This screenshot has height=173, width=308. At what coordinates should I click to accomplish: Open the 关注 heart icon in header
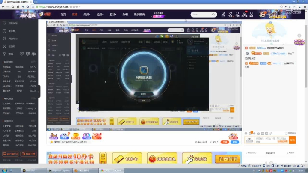click(x=230, y=14)
